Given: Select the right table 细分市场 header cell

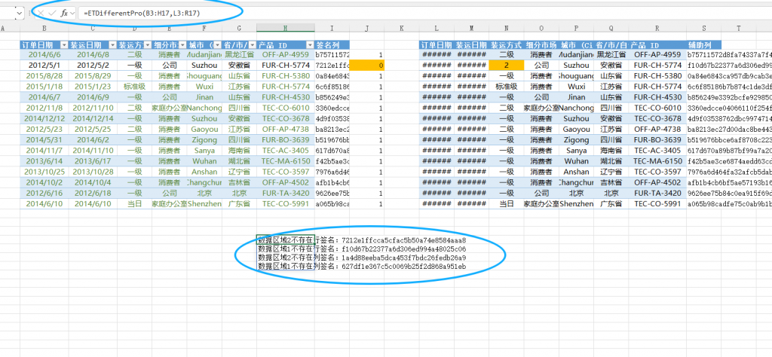Looking at the screenshot, I should click(x=541, y=44).
